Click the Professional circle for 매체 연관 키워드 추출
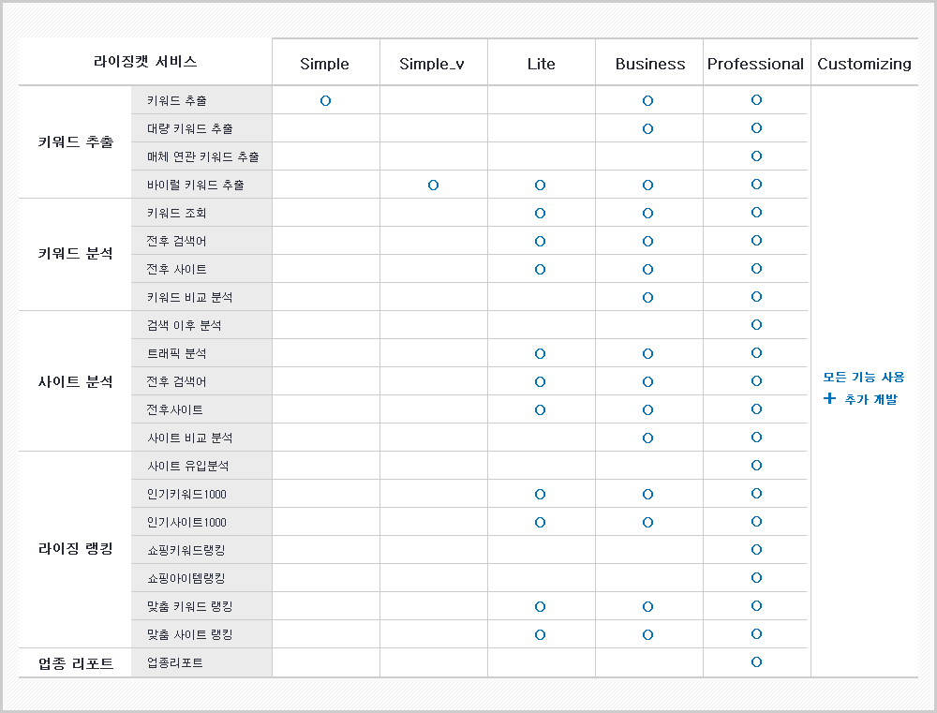 point(756,156)
